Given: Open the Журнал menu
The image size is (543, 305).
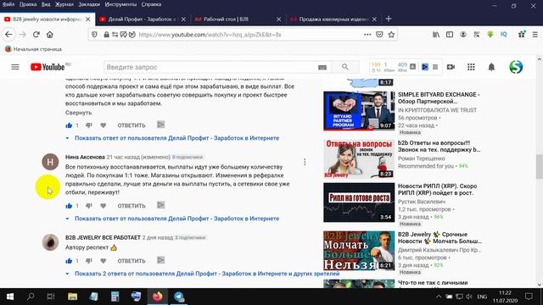Looking at the screenshot, I should pyautogui.click(x=64, y=4).
